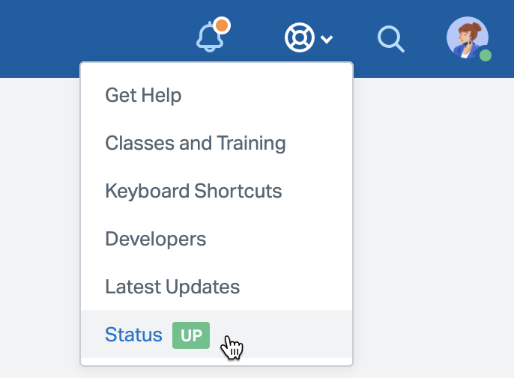Open search with the magnifying glass icon
Image resolution: width=514 pixels, height=378 pixels.
(390, 38)
